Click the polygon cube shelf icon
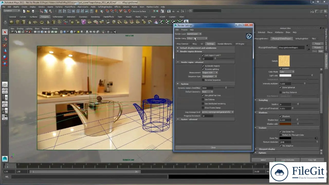Screen dimensions: 329x185 18,22
